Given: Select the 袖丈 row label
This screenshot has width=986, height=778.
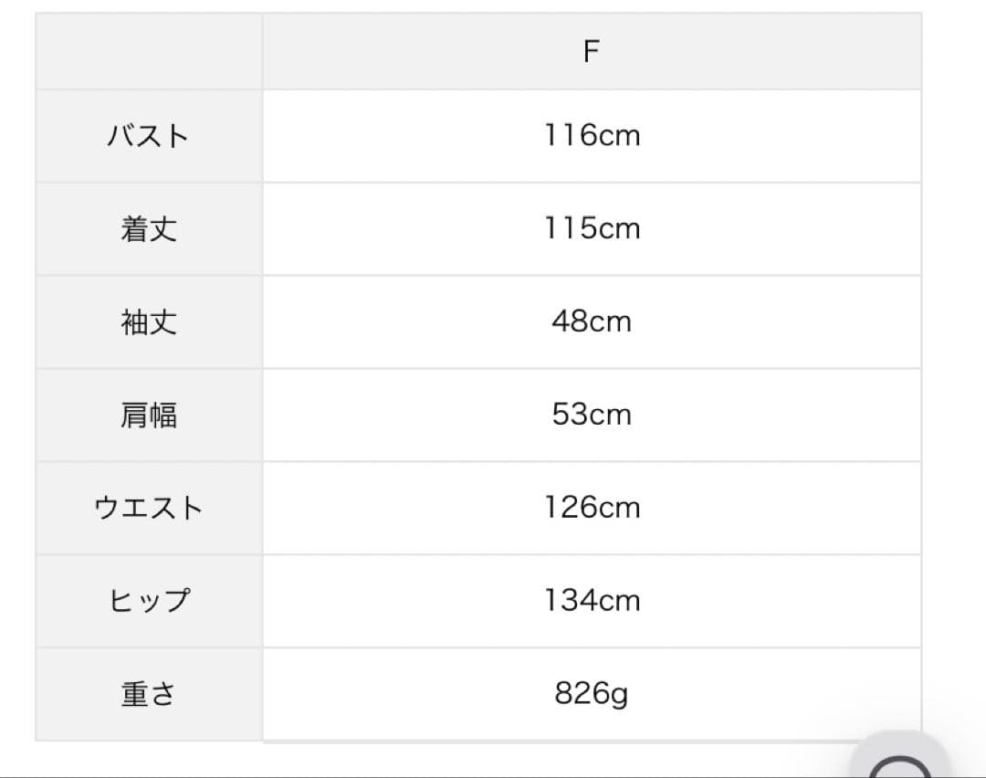Looking at the screenshot, I should click(x=148, y=322).
